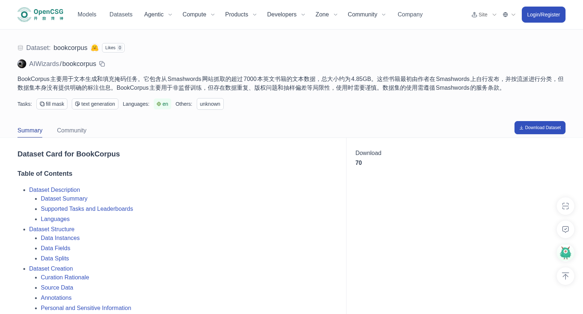This screenshot has height=314, width=583.
Task: Click the Table of Contents heading
Action: (45, 174)
